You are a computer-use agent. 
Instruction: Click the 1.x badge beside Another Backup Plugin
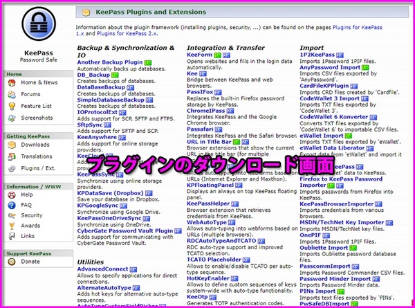tap(148, 63)
